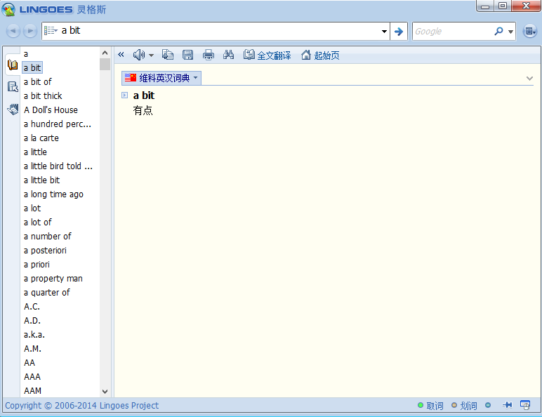
Task: Click 起始页 start page button
Action: [320, 55]
